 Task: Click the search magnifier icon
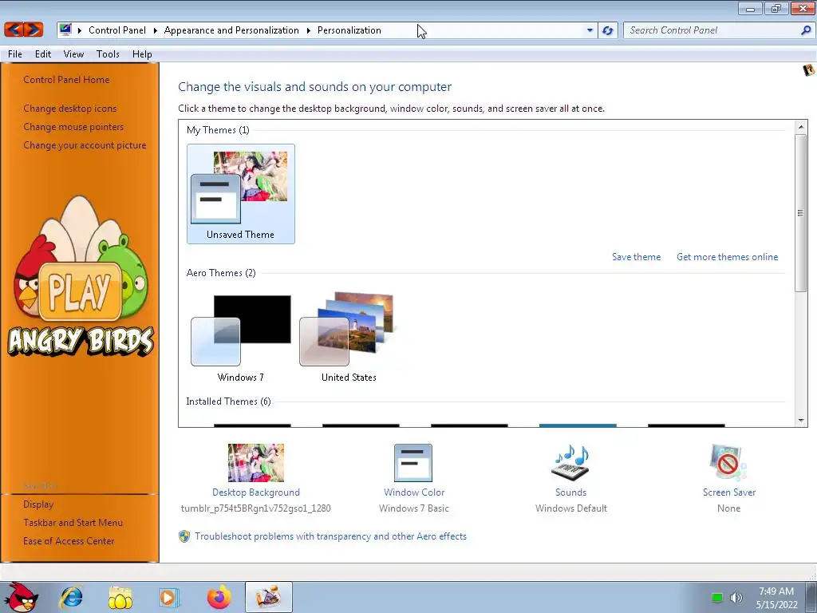(806, 30)
